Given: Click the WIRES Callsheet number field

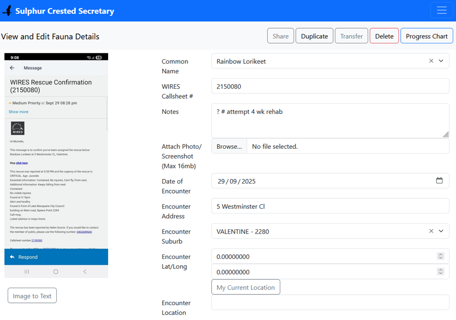Looking at the screenshot, I should click(330, 86).
